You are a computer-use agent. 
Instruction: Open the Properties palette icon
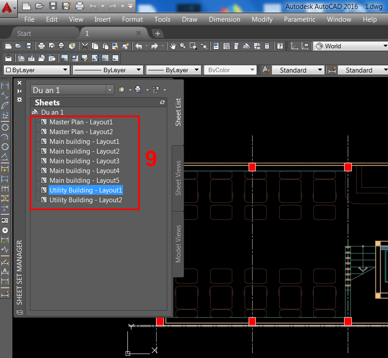click(216, 46)
